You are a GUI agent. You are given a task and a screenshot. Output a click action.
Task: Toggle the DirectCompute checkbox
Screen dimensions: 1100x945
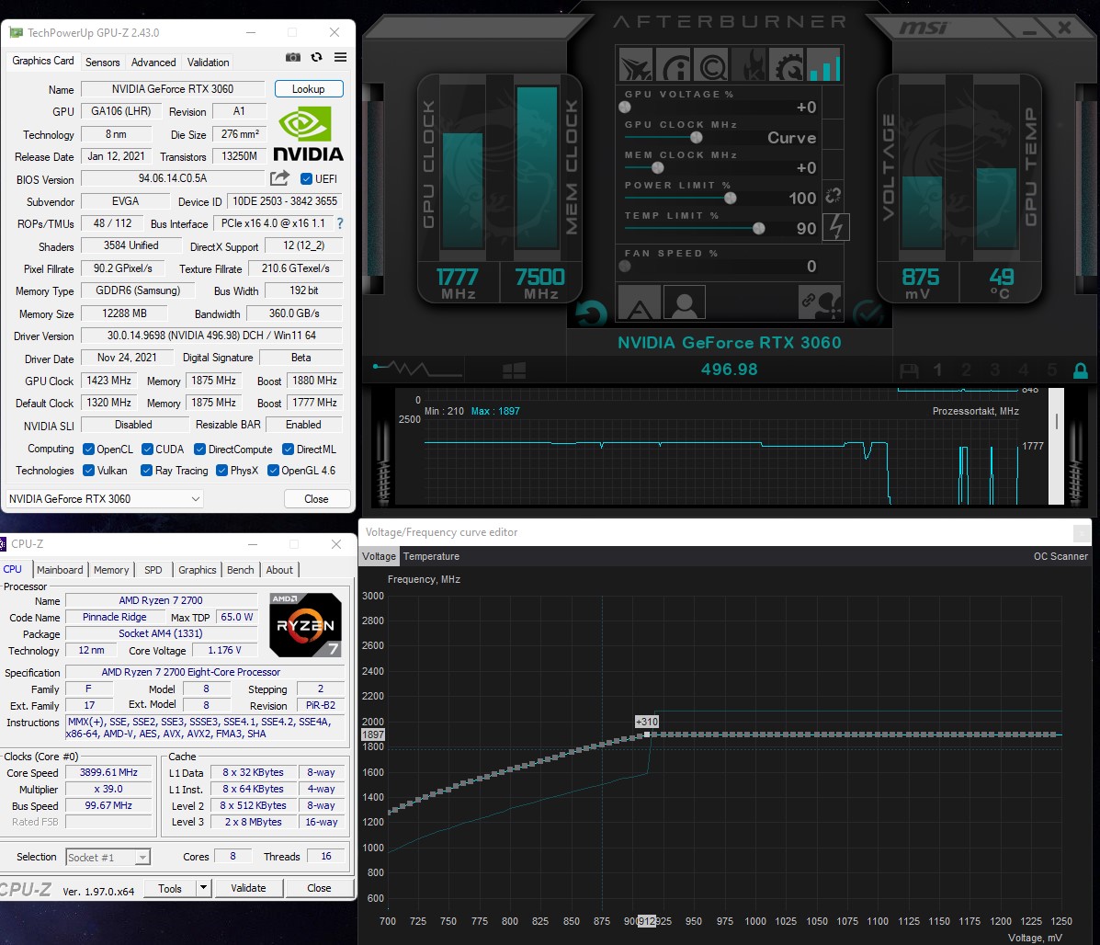(200, 449)
